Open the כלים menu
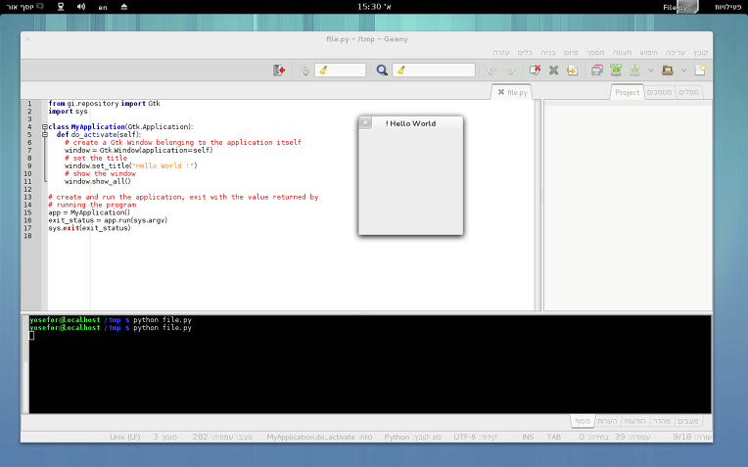Screen dimensions: 748x467 [x=524, y=53]
